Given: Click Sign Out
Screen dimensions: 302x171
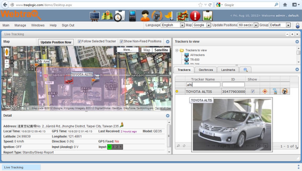Looking at the screenshot, I should pos(68,25).
